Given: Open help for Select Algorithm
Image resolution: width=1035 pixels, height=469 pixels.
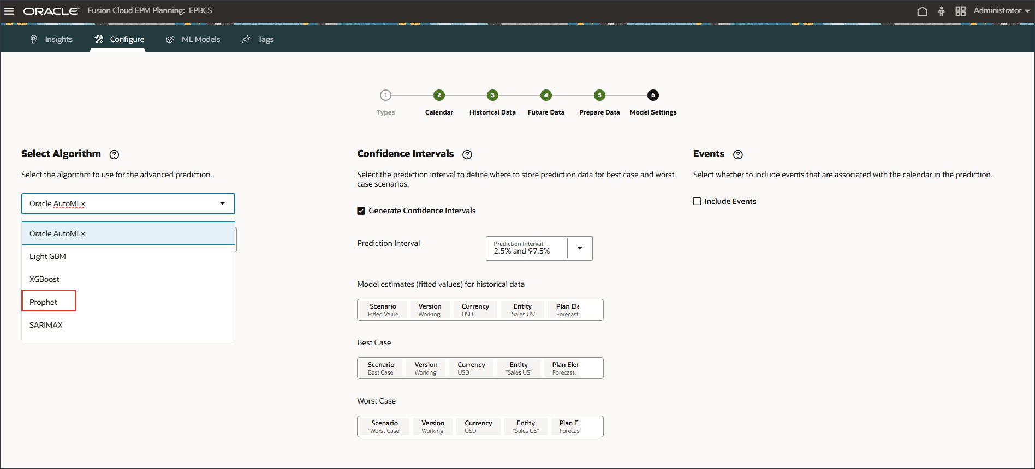Looking at the screenshot, I should (114, 154).
